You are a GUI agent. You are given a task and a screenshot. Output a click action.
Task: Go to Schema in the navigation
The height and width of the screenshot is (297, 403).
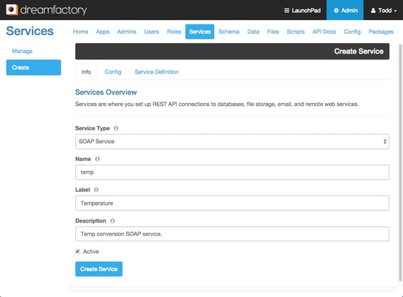[x=229, y=31]
